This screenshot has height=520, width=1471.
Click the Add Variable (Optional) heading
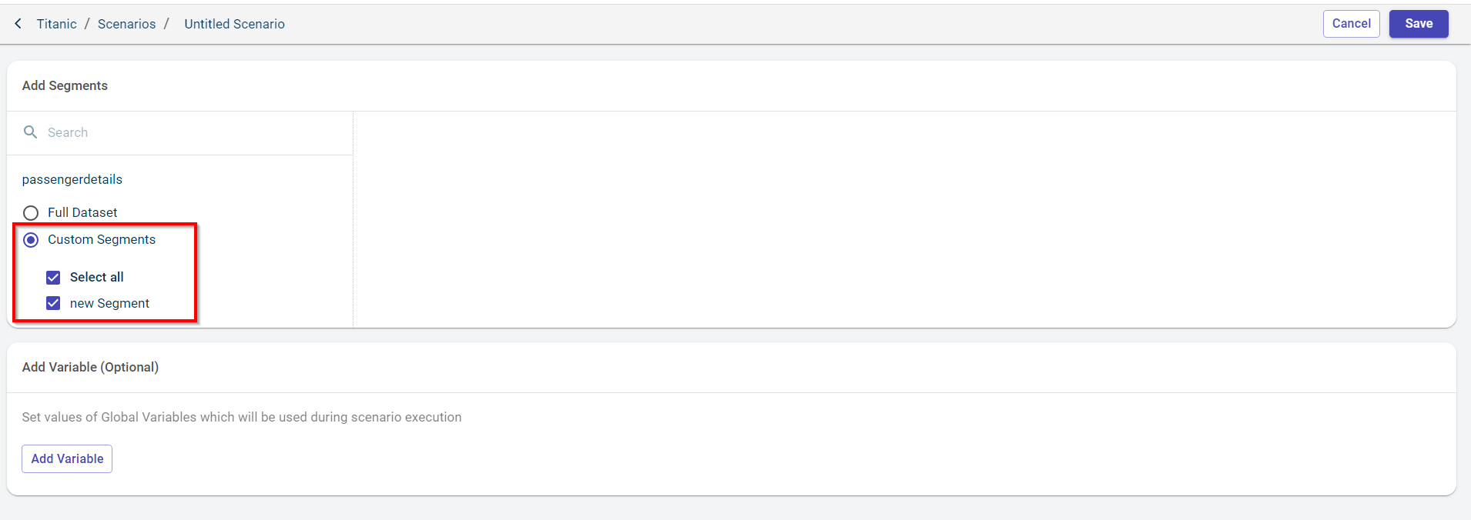pos(90,367)
